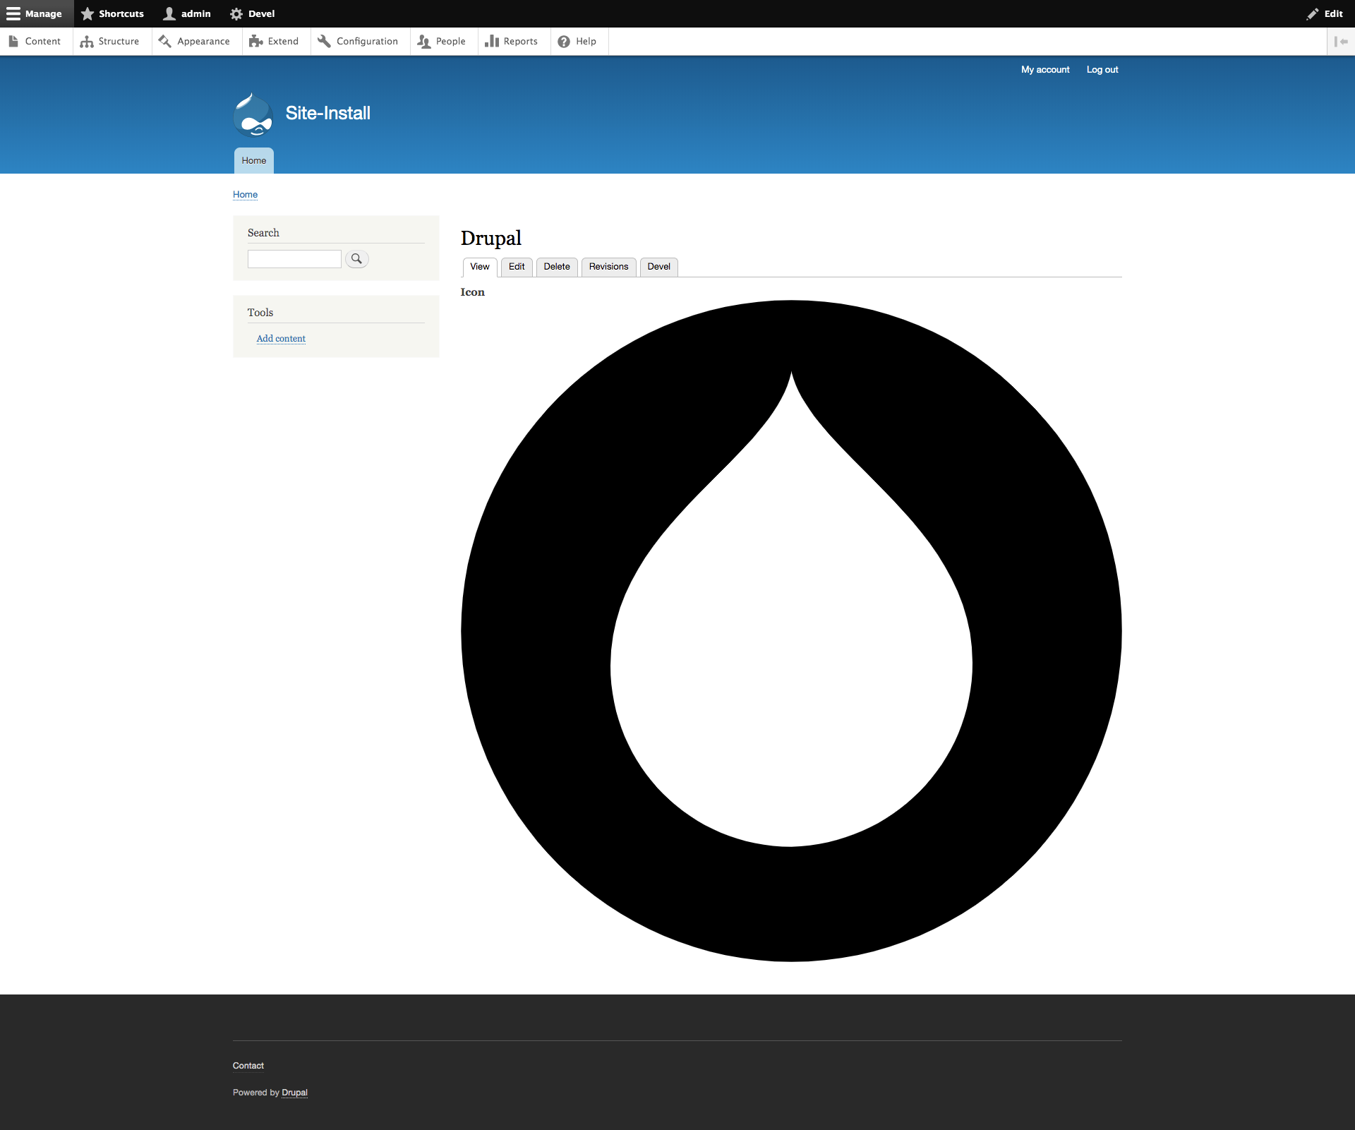Click the Add content link in Tools
This screenshot has height=1130, width=1355.
[x=280, y=339]
